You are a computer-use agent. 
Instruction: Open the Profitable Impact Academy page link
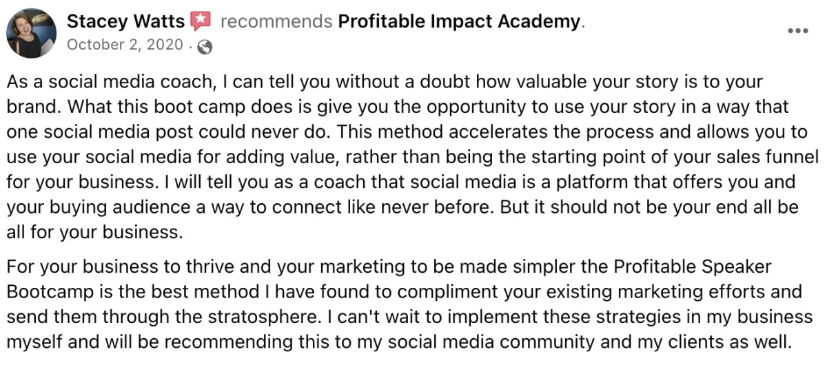click(x=459, y=21)
